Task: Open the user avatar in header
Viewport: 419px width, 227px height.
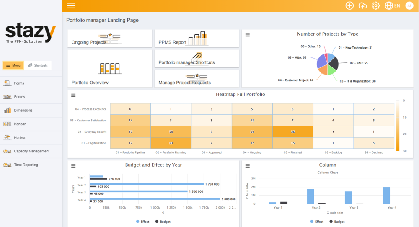Action: (409, 5)
